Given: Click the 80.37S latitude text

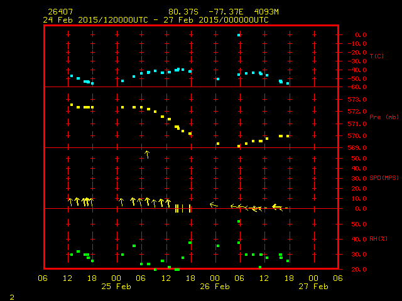Looking at the screenshot, I should click(x=182, y=12).
